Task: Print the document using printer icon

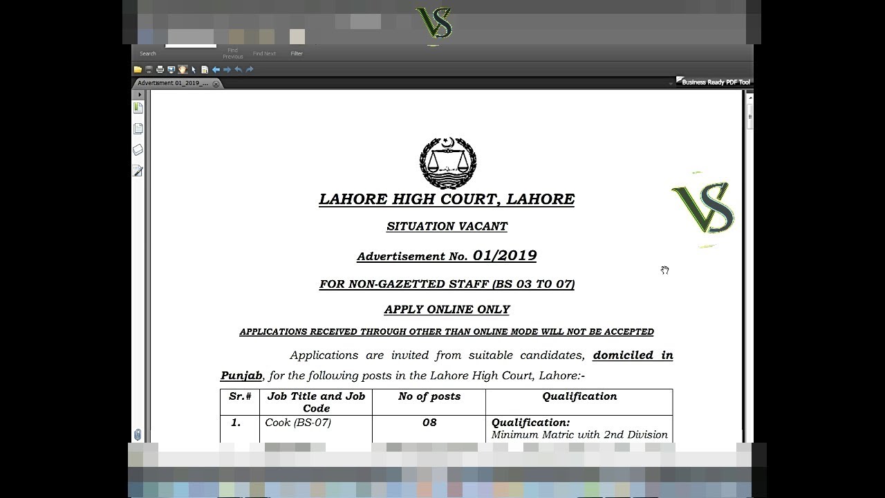Action: pos(160,70)
